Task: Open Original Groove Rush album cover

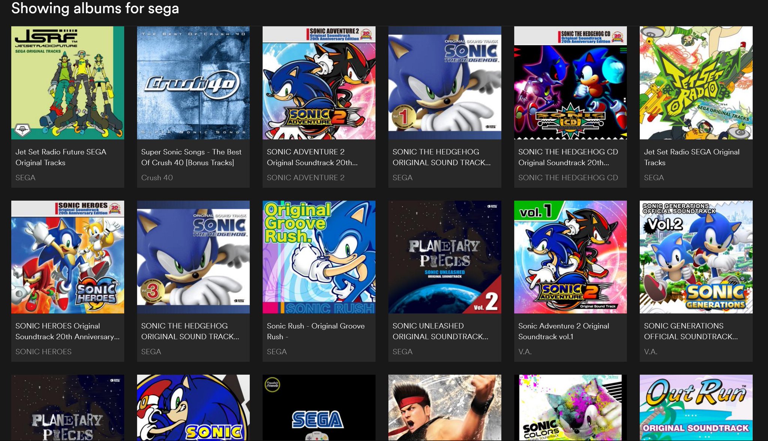Action: click(319, 257)
